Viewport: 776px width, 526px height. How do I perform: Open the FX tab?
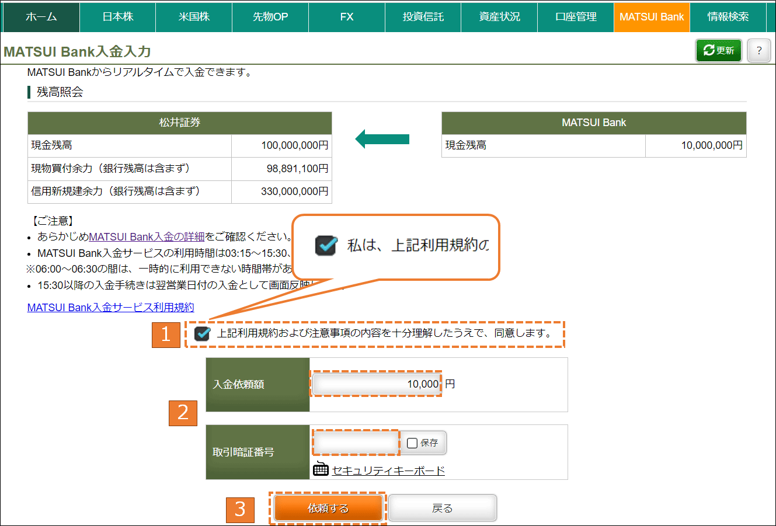click(x=347, y=17)
